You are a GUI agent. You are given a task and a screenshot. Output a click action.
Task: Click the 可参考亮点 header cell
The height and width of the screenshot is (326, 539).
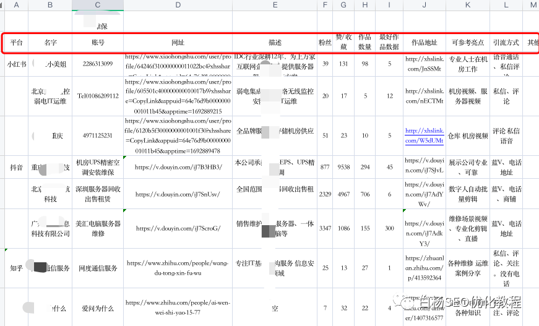pyautogui.click(x=467, y=43)
